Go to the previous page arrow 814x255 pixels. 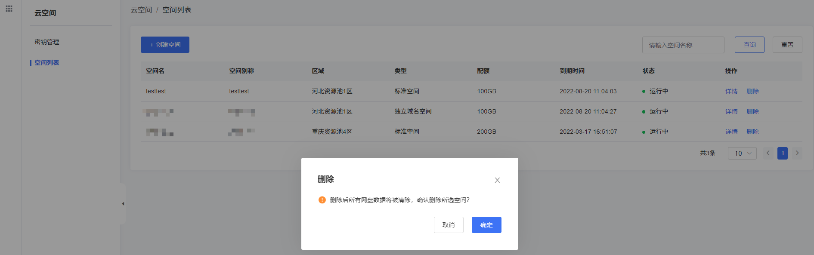coord(768,153)
